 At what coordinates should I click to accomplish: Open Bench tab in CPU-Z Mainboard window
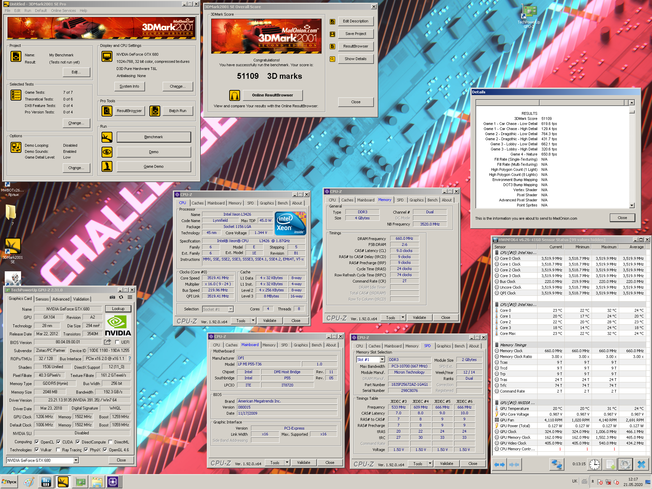coord(316,345)
